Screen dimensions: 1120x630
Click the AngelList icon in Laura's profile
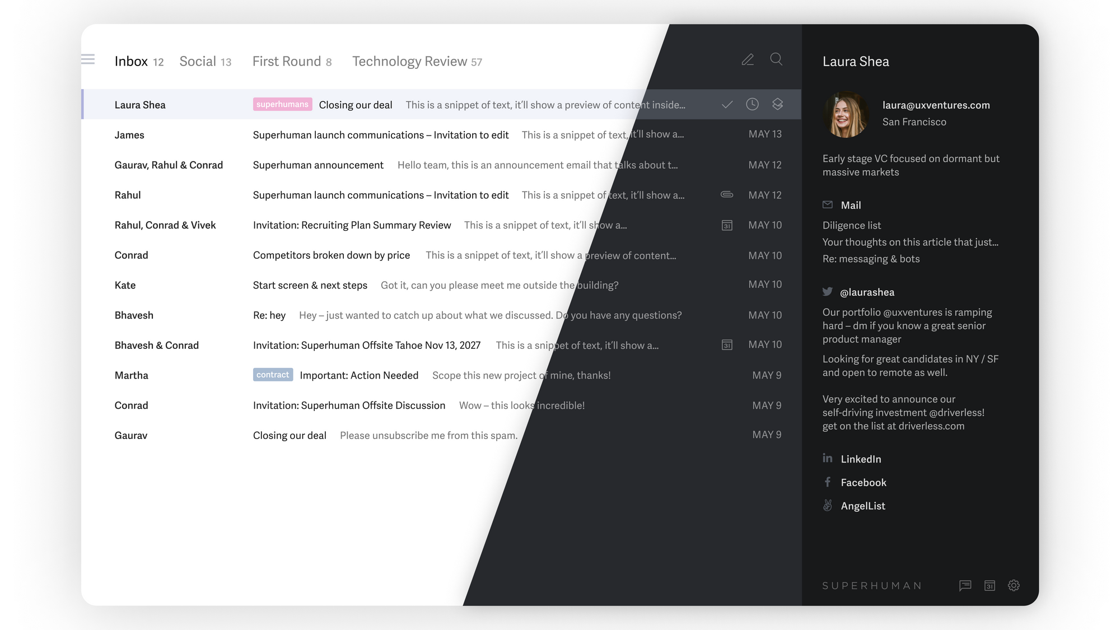(x=828, y=505)
